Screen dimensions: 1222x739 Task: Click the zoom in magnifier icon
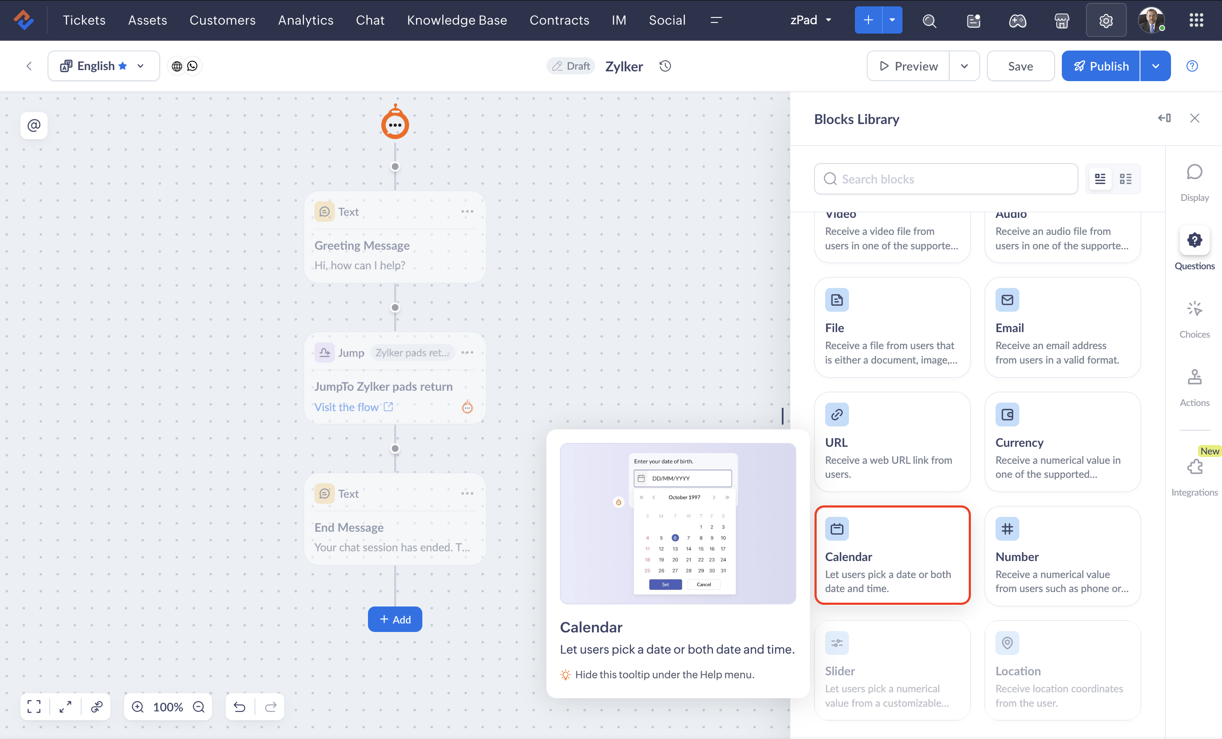[137, 706]
